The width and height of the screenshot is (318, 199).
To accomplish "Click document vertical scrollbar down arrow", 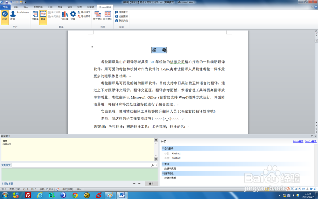I will click(x=316, y=123).
